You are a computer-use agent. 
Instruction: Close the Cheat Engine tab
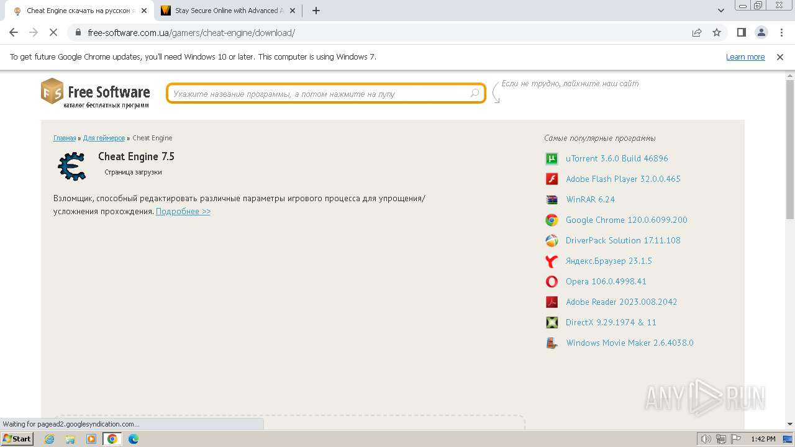(143, 11)
